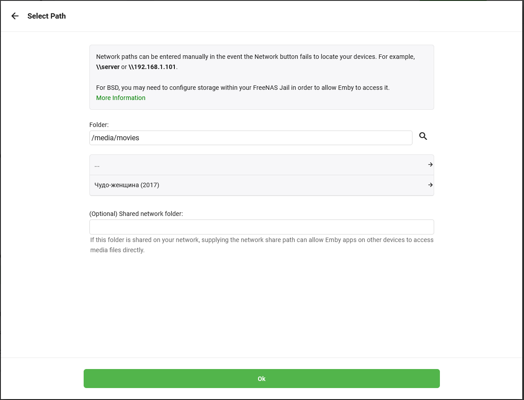The width and height of the screenshot is (524, 400).
Task: Focus the Folder path input field
Action: tap(250, 138)
